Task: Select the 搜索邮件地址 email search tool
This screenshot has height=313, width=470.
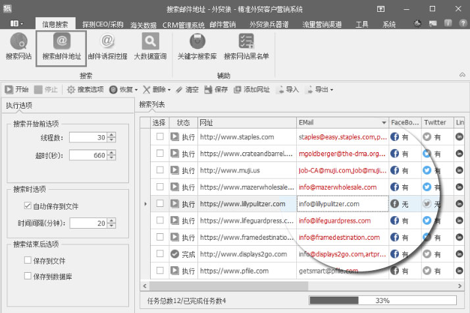Action: point(61,46)
